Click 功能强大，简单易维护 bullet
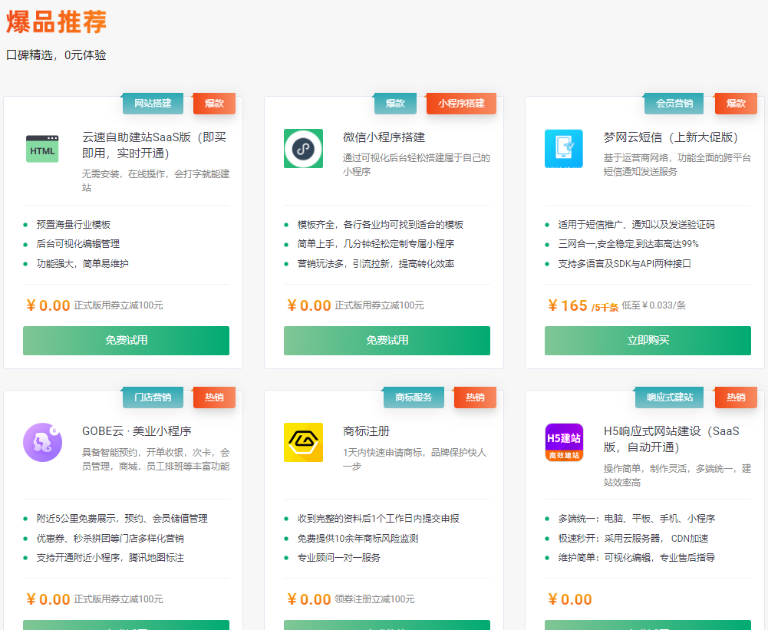 (82, 263)
